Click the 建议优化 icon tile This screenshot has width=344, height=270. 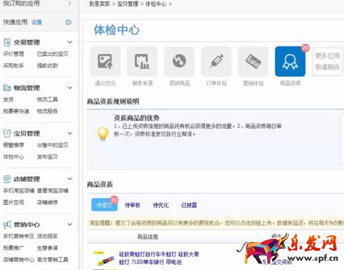click(104, 62)
